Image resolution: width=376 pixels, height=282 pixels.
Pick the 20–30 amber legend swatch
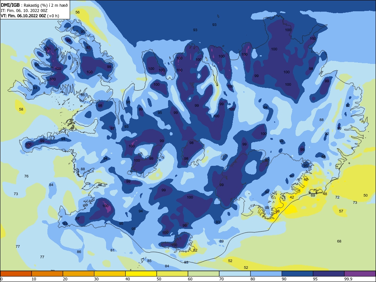tap(79, 274)
